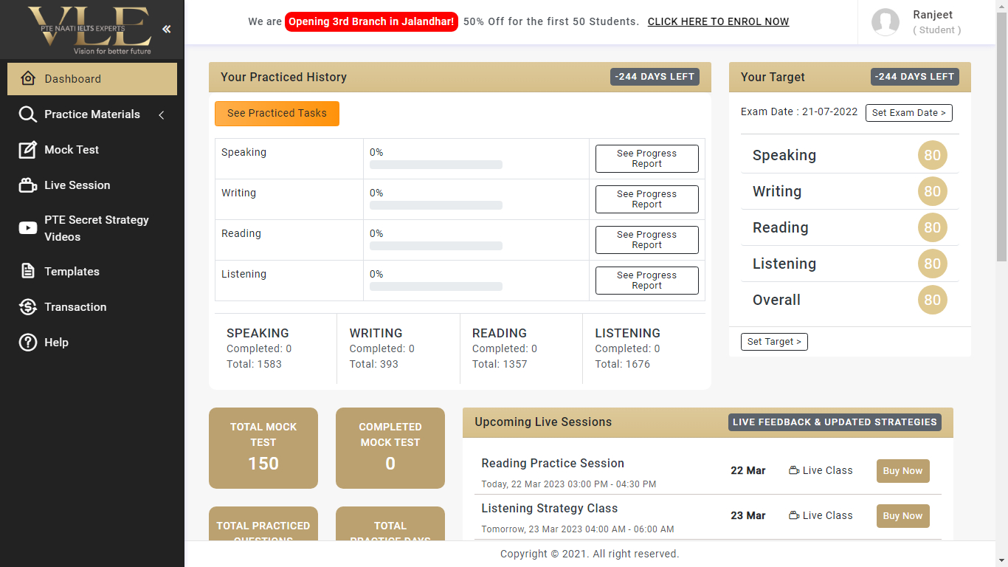
Task: Click the Live Class icon for Listening Strategy Class
Action: pos(793,515)
